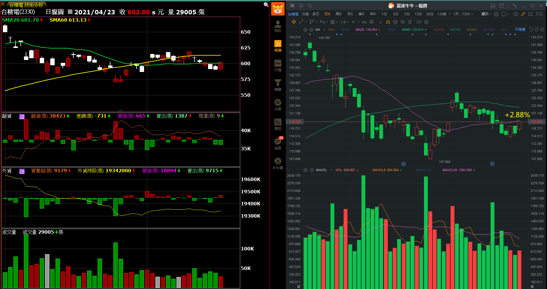Toggle hide drawings eye icon
Image resolution: width=547 pixels, height=289 pixels.
click(403, 22)
